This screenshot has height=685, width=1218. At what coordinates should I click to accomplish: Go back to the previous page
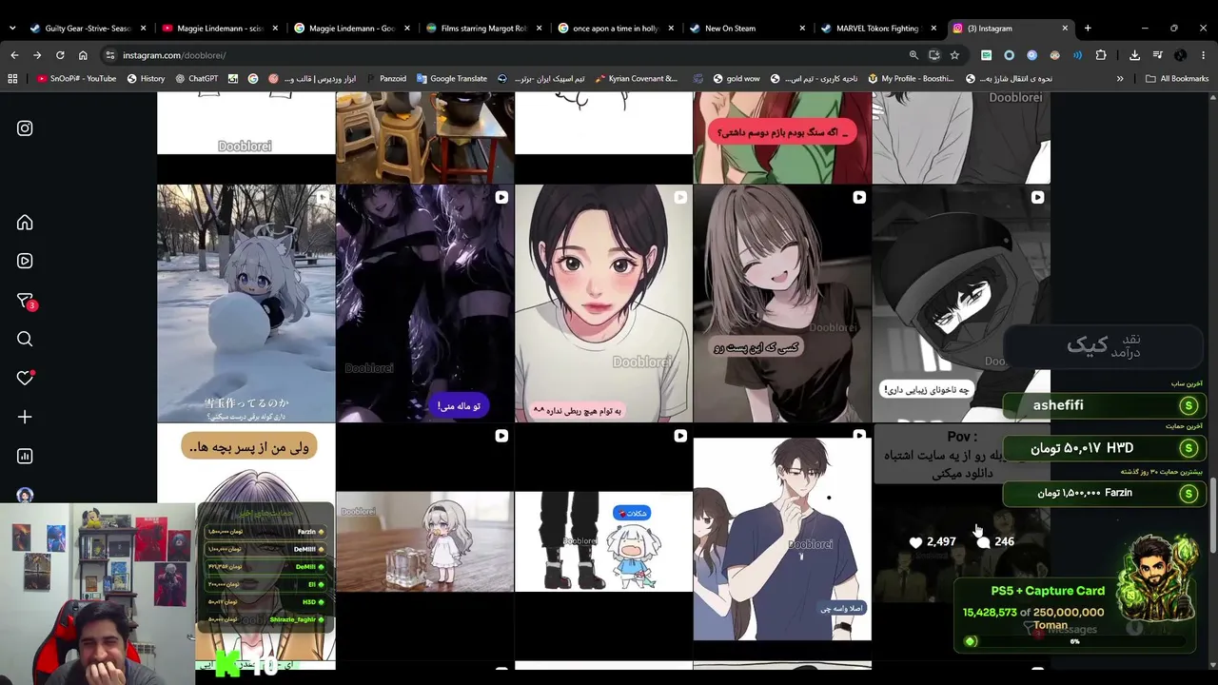point(14,55)
